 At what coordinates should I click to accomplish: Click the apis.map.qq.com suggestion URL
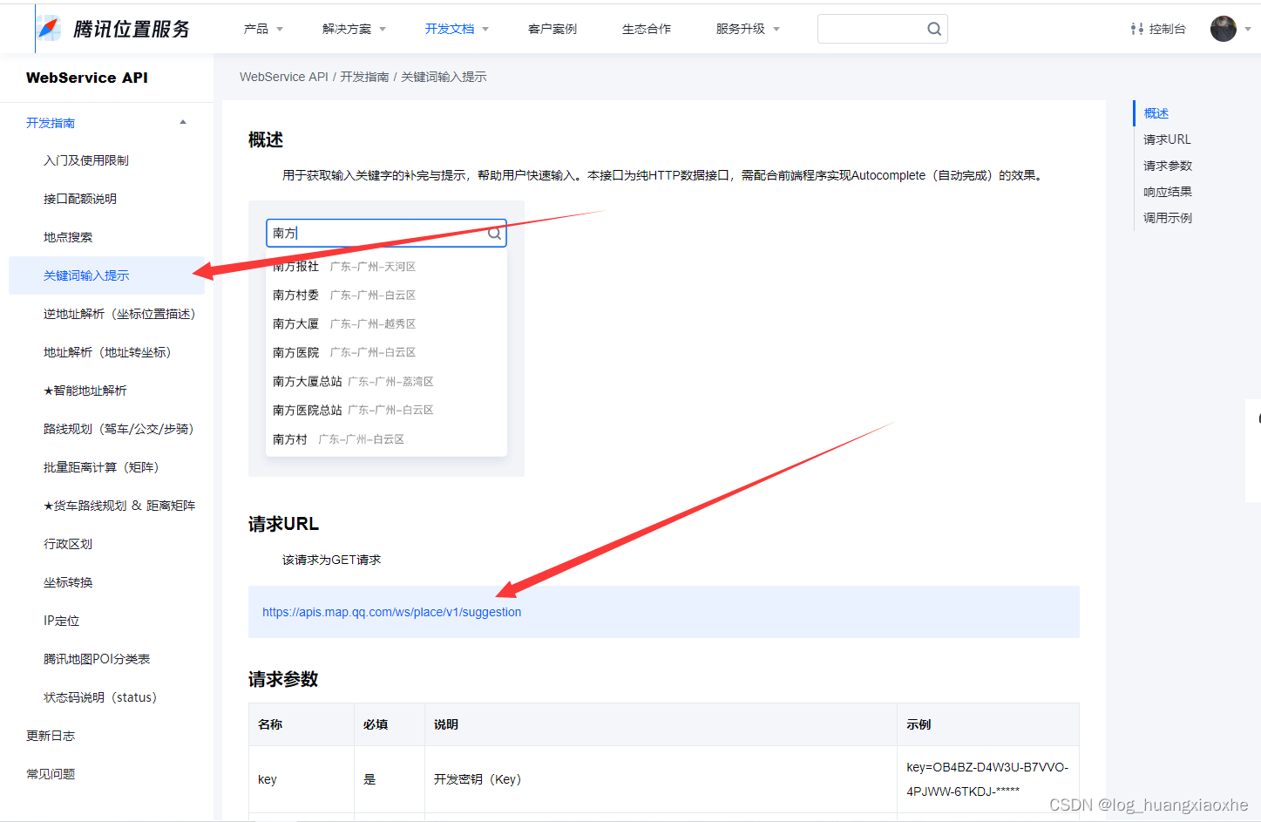[x=392, y=612]
